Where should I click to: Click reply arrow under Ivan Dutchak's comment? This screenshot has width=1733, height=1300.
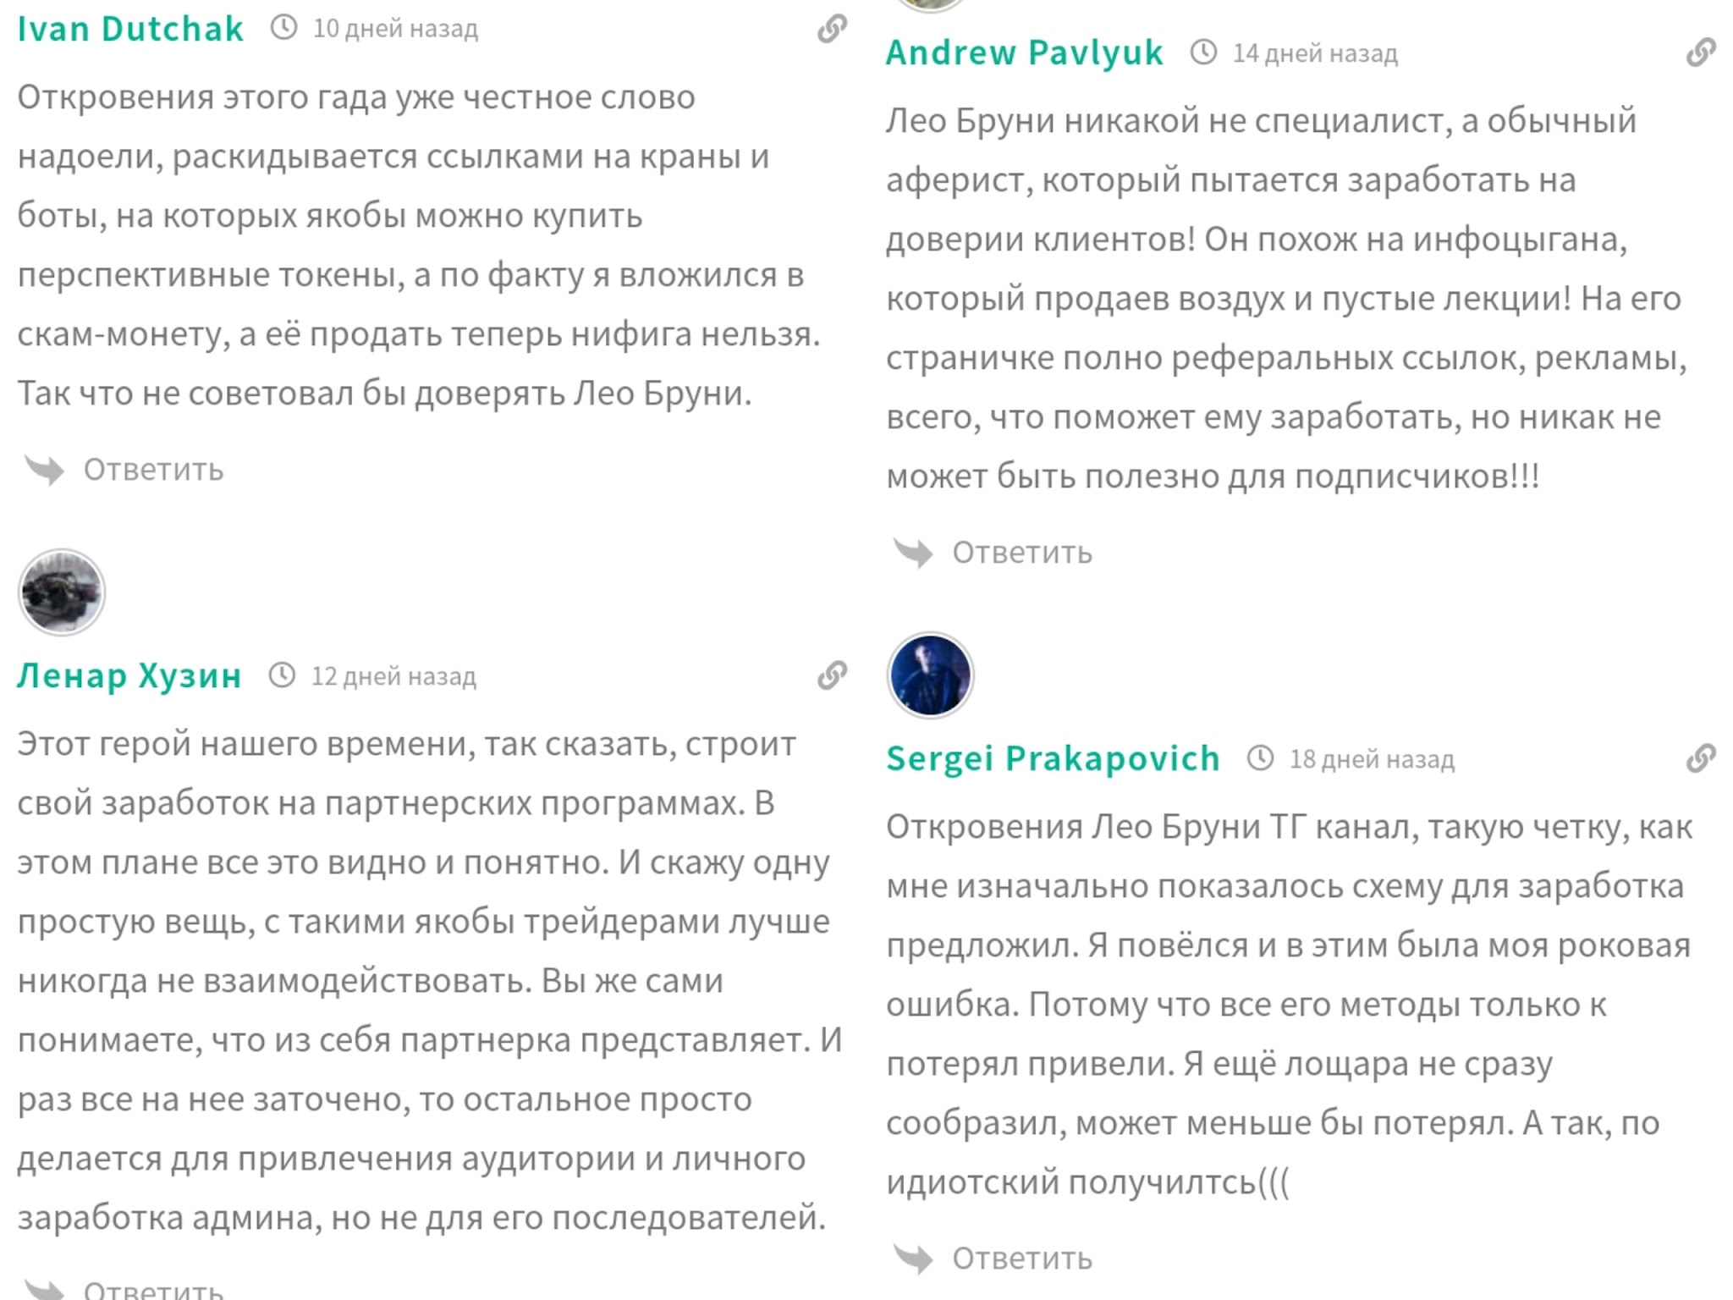click(x=45, y=470)
